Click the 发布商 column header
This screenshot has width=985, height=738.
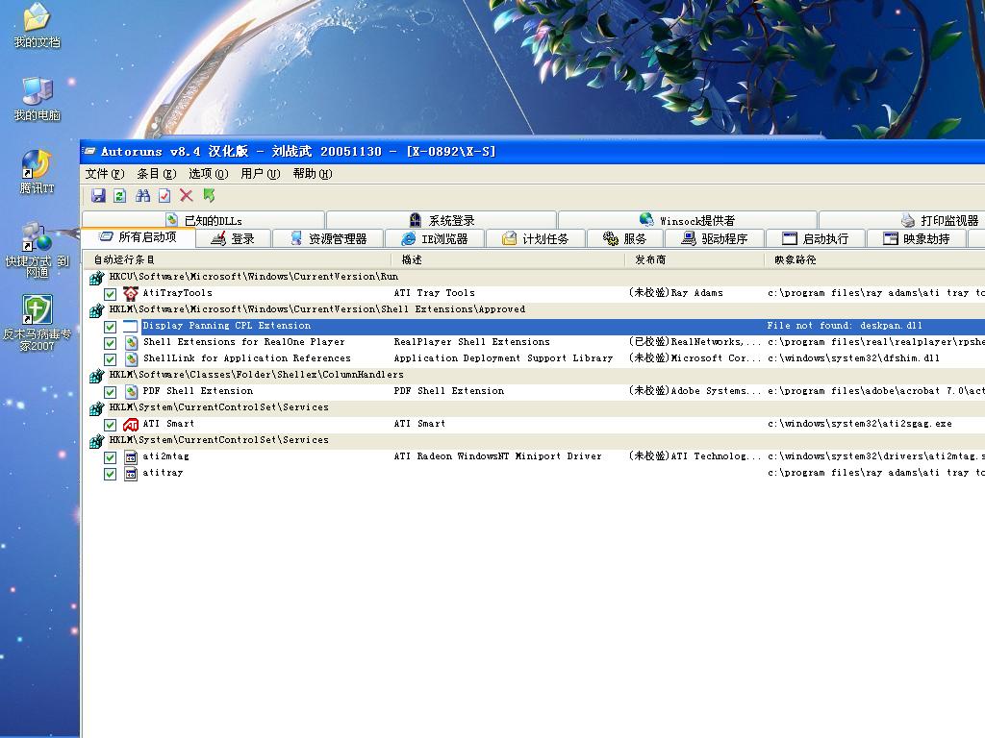pyautogui.click(x=650, y=259)
